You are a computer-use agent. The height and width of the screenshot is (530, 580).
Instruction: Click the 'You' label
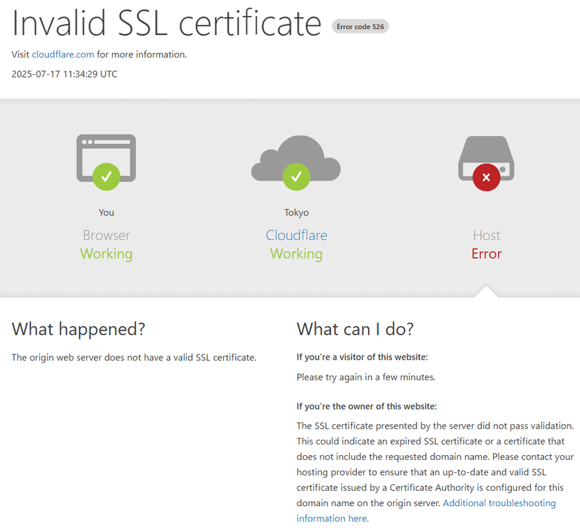(x=106, y=213)
